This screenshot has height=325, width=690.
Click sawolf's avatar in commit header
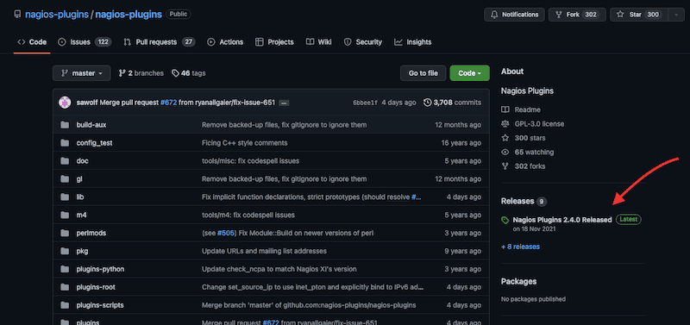click(65, 103)
